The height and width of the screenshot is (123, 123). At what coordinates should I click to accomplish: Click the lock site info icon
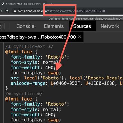15,11
